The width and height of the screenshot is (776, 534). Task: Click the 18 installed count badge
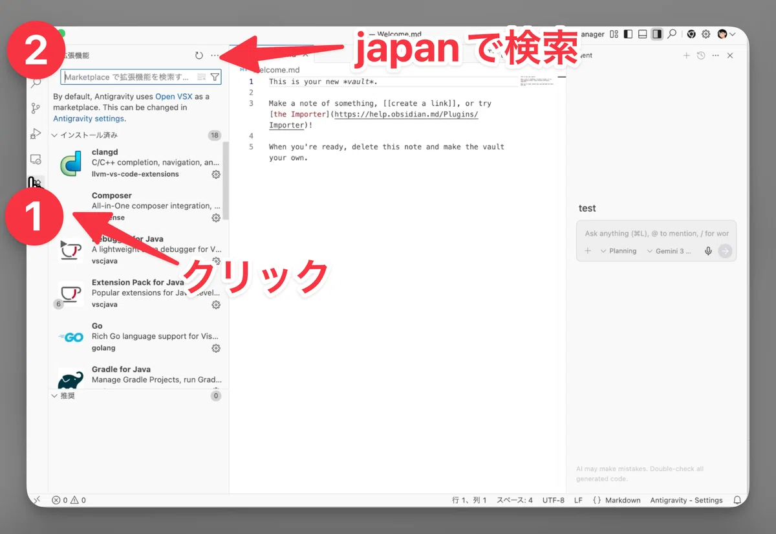[x=214, y=135]
